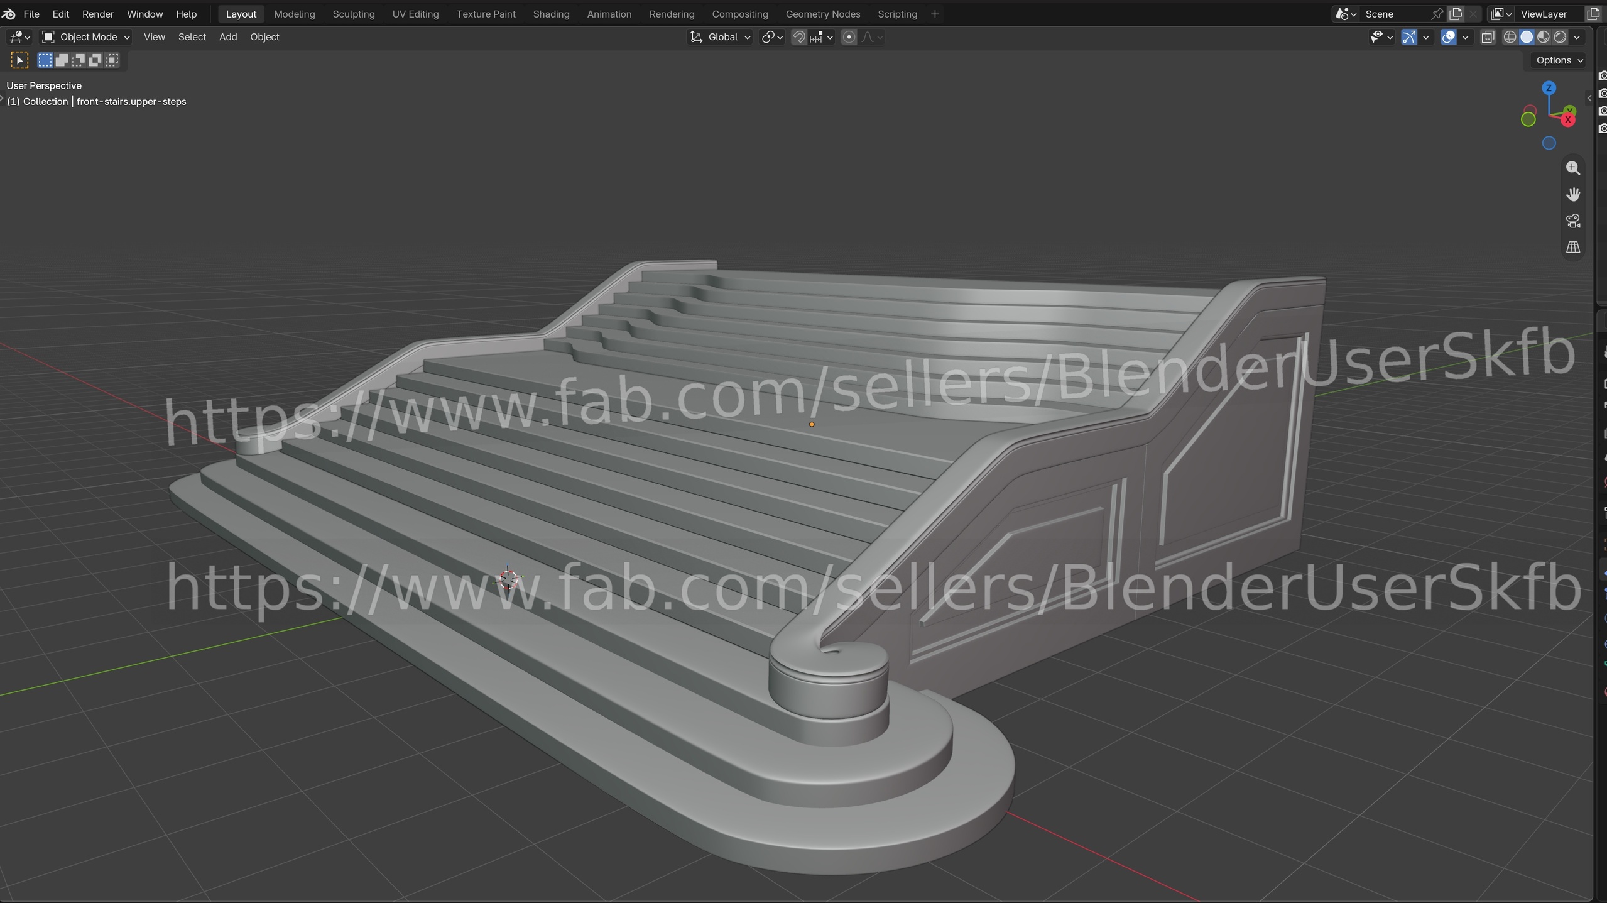Open the viewport Select menu
This screenshot has width=1607, height=903.
pos(192,37)
